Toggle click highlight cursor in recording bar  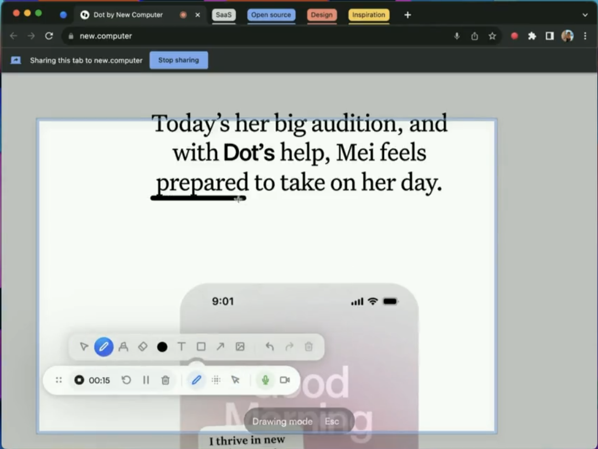pos(235,380)
